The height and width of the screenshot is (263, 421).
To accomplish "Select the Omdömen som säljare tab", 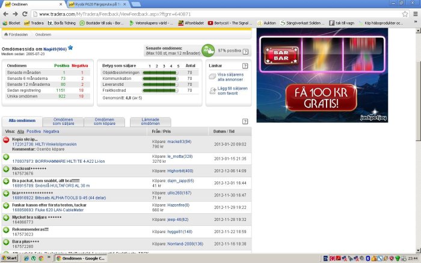I will click(x=63, y=121).
